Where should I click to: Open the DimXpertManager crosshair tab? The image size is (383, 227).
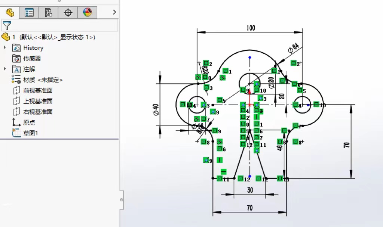click(68, 12)
